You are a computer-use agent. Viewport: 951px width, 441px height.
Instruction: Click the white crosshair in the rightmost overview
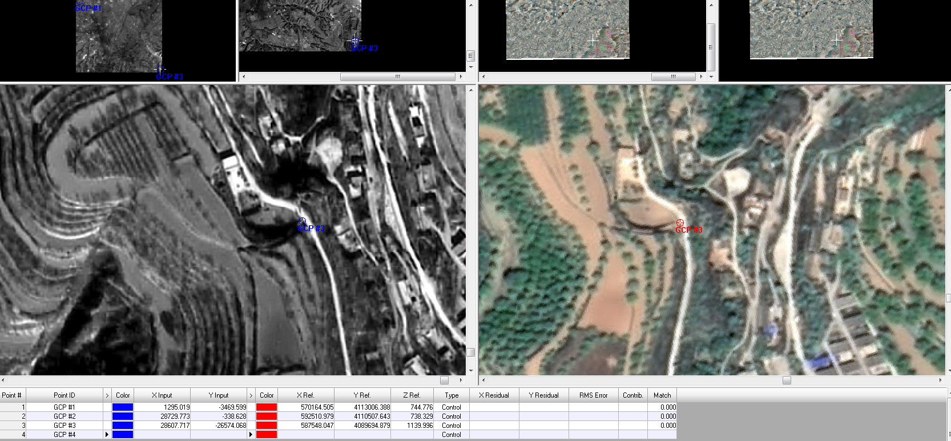coord(837,40)
